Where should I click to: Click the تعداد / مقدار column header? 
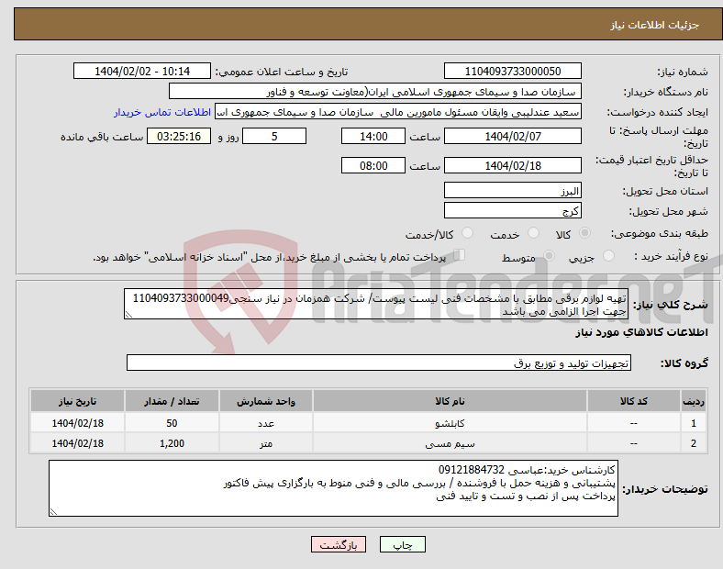172,401
